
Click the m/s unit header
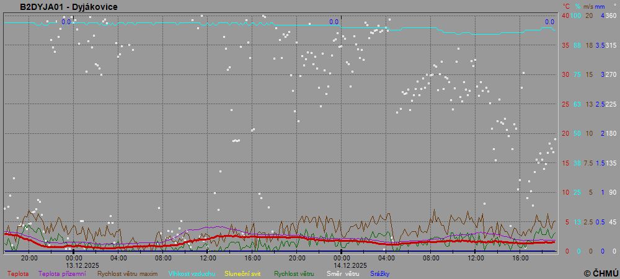pyautogui.click(x=590, y=6)
